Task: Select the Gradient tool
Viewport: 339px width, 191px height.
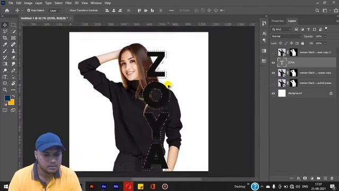Action: 5,64
